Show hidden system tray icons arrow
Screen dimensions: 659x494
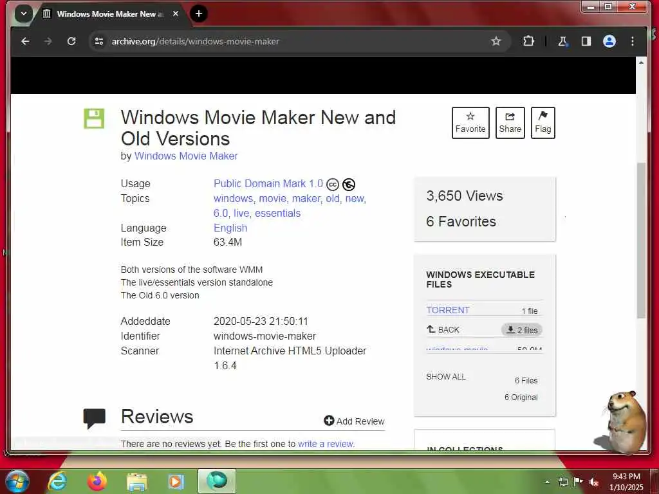click(x=547, y=482)
